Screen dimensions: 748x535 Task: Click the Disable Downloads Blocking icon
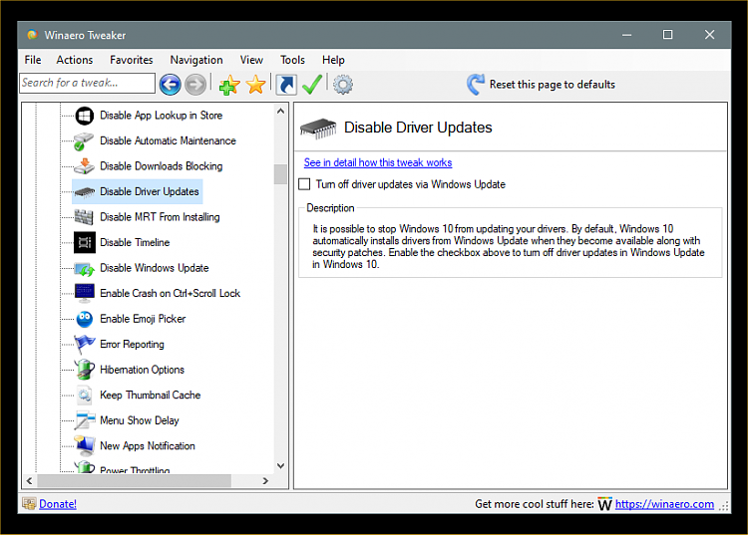(x=84, y=166)
